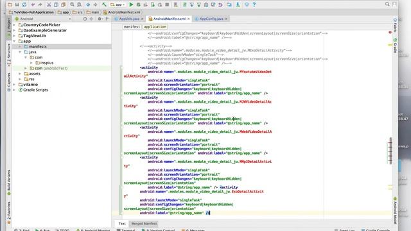Click the Search Everywhere magnifier icon
The width and height of the screenshot is (411, 231).
pos(387,4)
